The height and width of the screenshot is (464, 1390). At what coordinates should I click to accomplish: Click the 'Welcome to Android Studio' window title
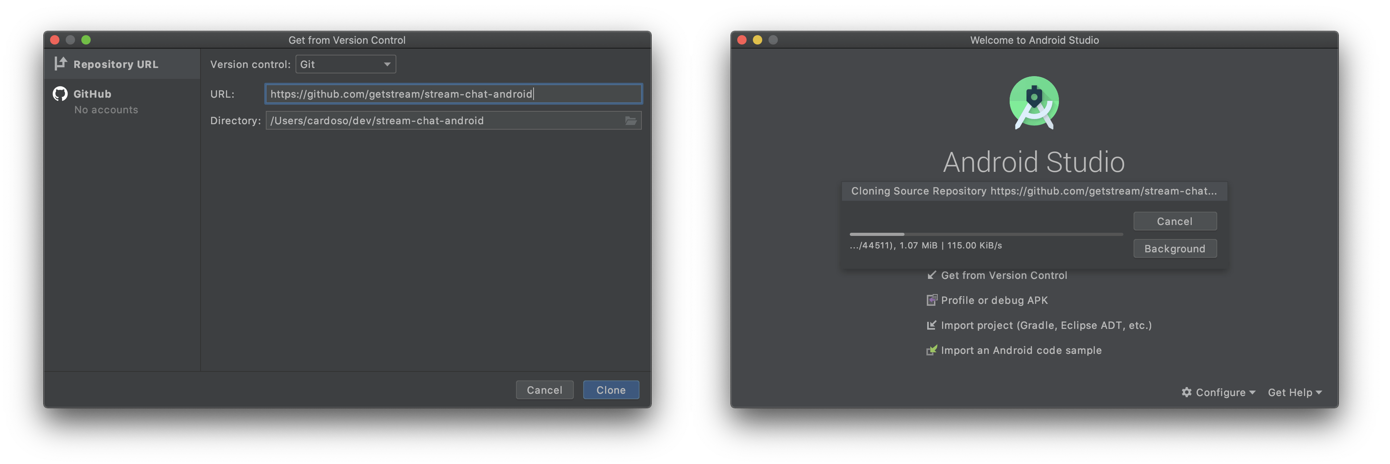point(1034,40)
